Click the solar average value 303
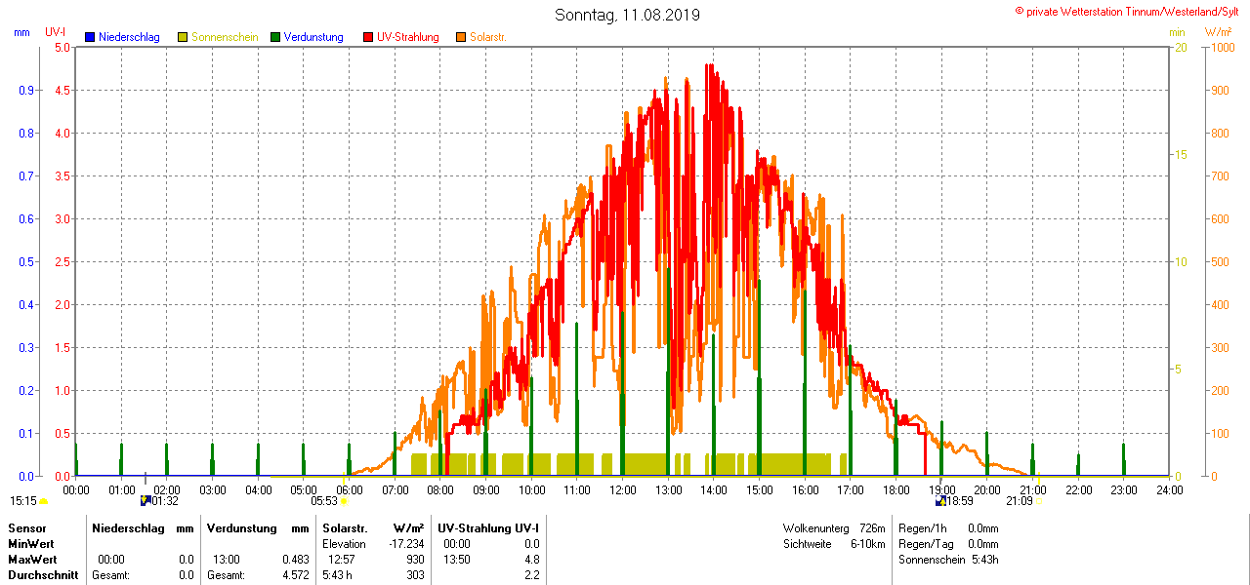Image resolution: width=1250 pixels, height=585 pixels. [x=415, y=575]
